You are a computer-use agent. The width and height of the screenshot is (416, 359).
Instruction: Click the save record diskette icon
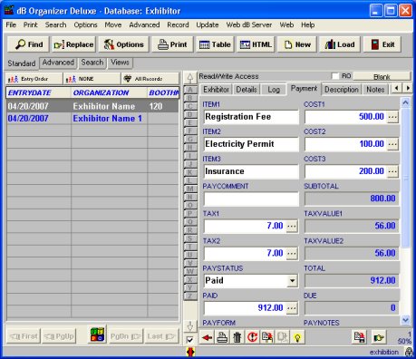point(360,337)
